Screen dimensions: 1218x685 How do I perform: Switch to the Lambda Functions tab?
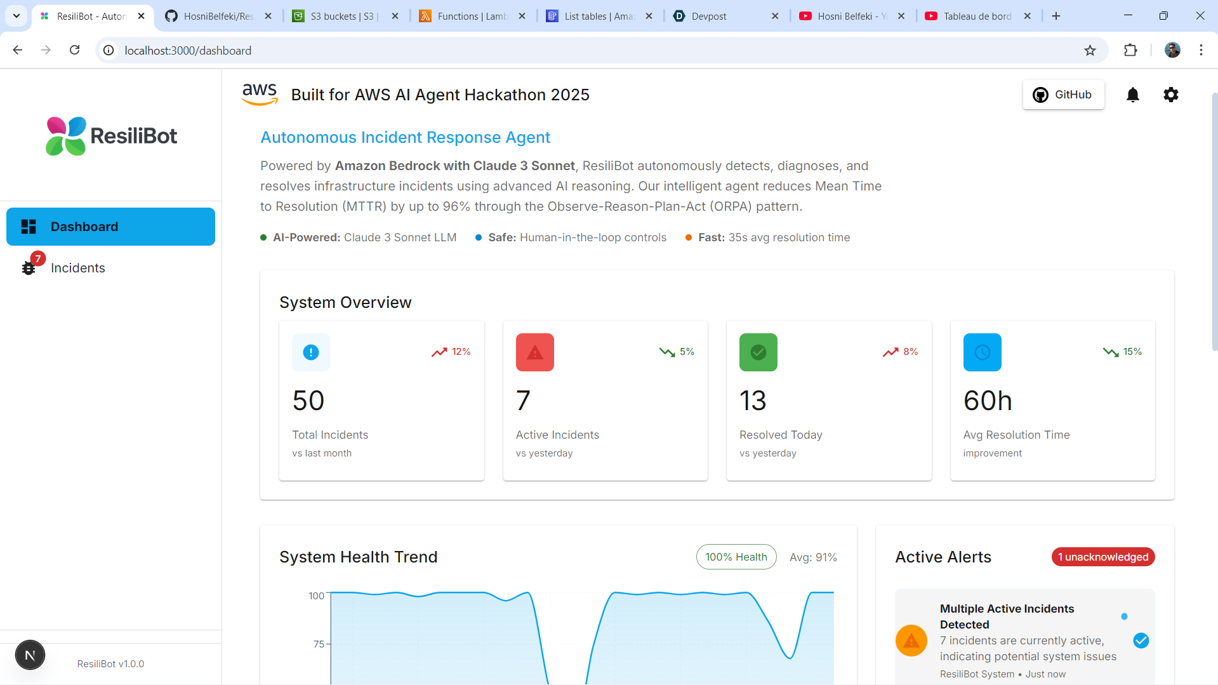click(472, 16)
